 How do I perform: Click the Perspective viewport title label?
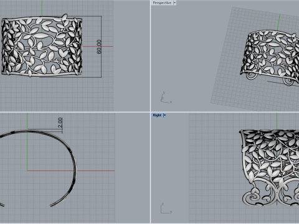pyautogui.click(x=162, y=2)
